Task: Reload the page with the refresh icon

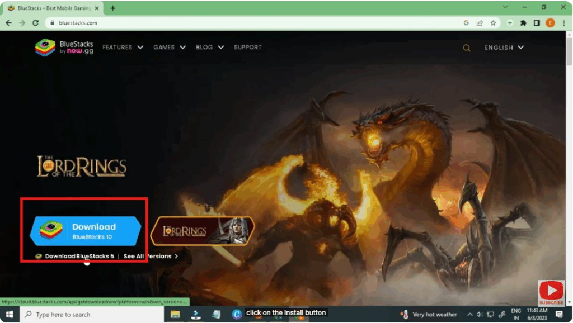Action: 35,23
